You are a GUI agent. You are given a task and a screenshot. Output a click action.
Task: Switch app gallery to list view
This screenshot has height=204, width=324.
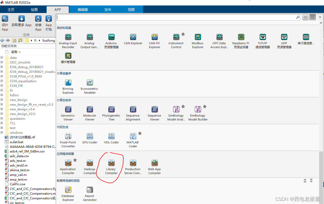coord(306,17)
